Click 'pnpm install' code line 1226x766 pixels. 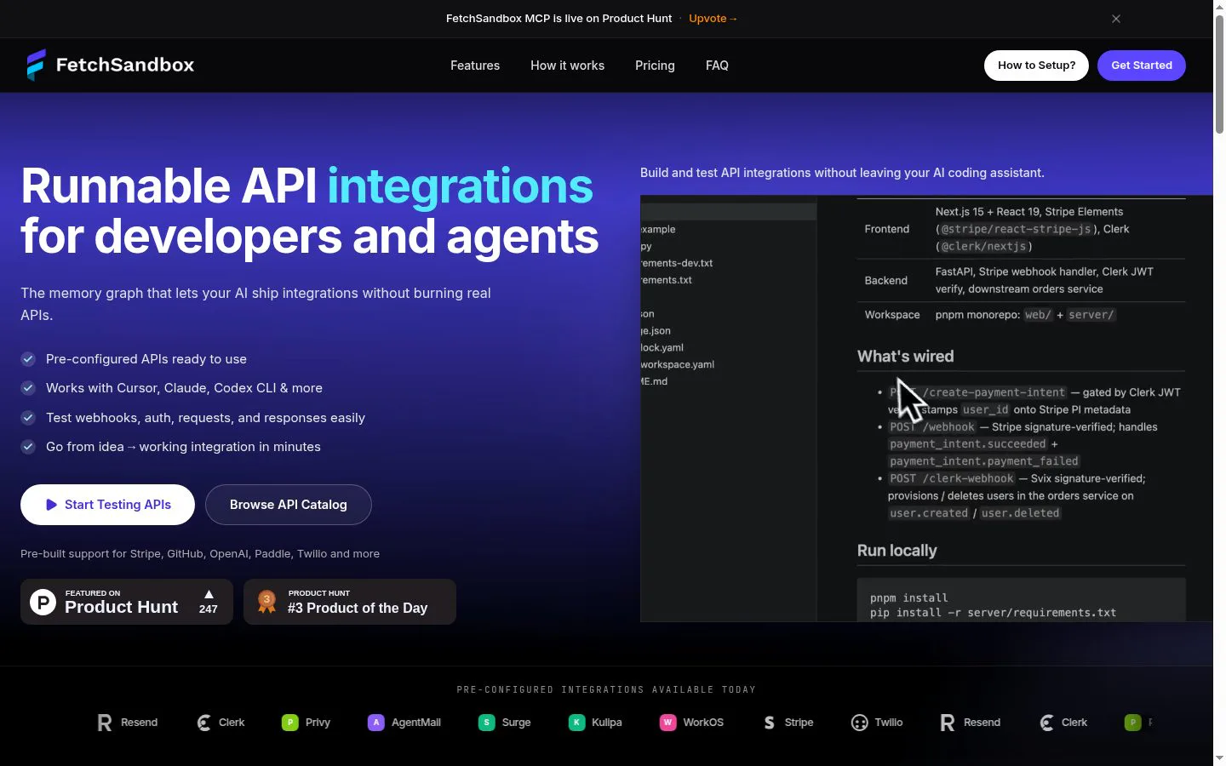(x=908, y=598)
